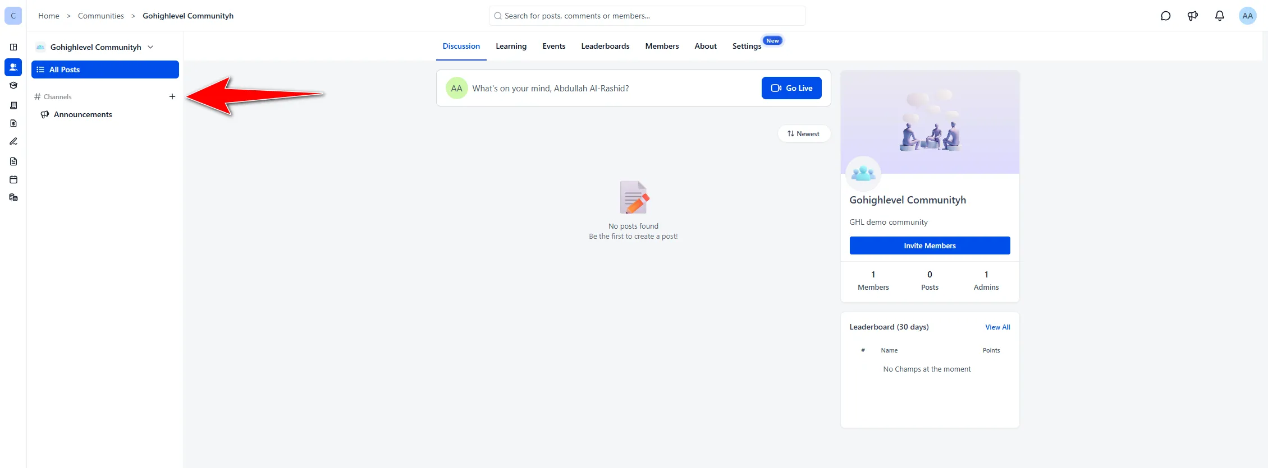This screenshot has width=1268, height=468.
Task: Open the Leaderboards tab
Action: [x=605, y=46]
